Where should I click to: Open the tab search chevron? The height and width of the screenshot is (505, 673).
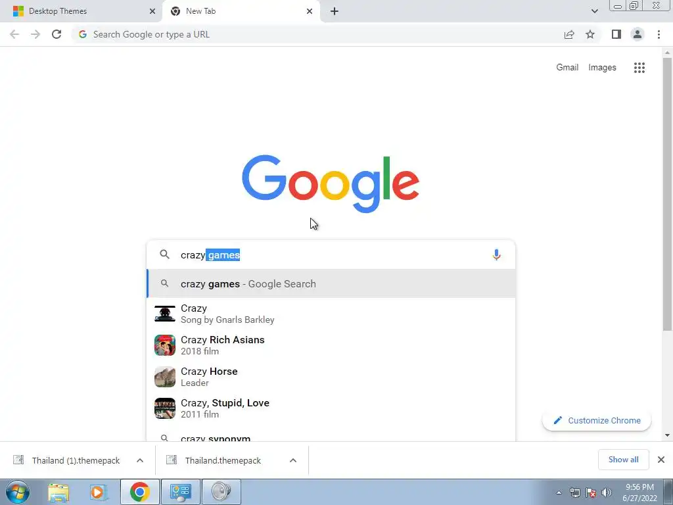(594, 11)
